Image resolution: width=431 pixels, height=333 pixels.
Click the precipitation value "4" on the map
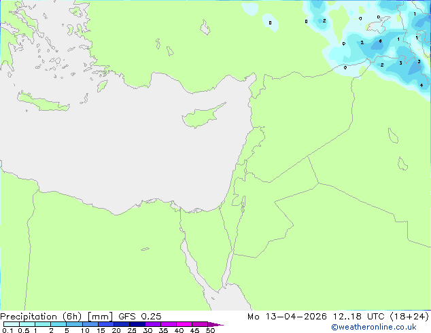click(421, 86)
